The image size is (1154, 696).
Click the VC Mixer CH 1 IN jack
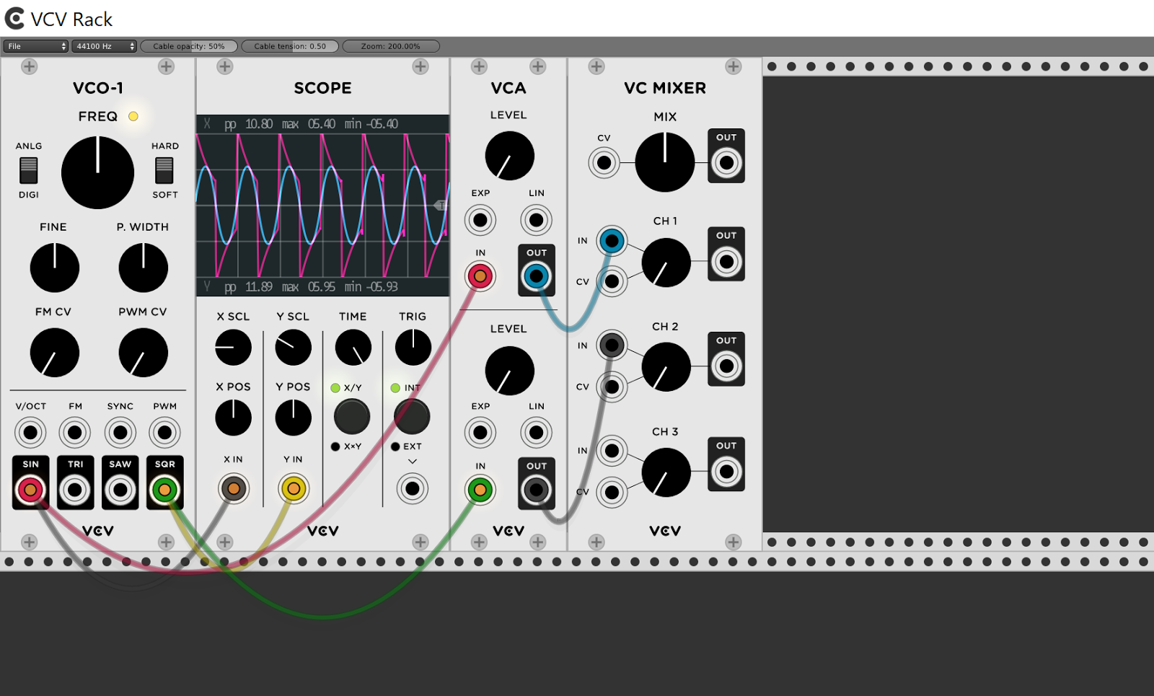[612, 241]
